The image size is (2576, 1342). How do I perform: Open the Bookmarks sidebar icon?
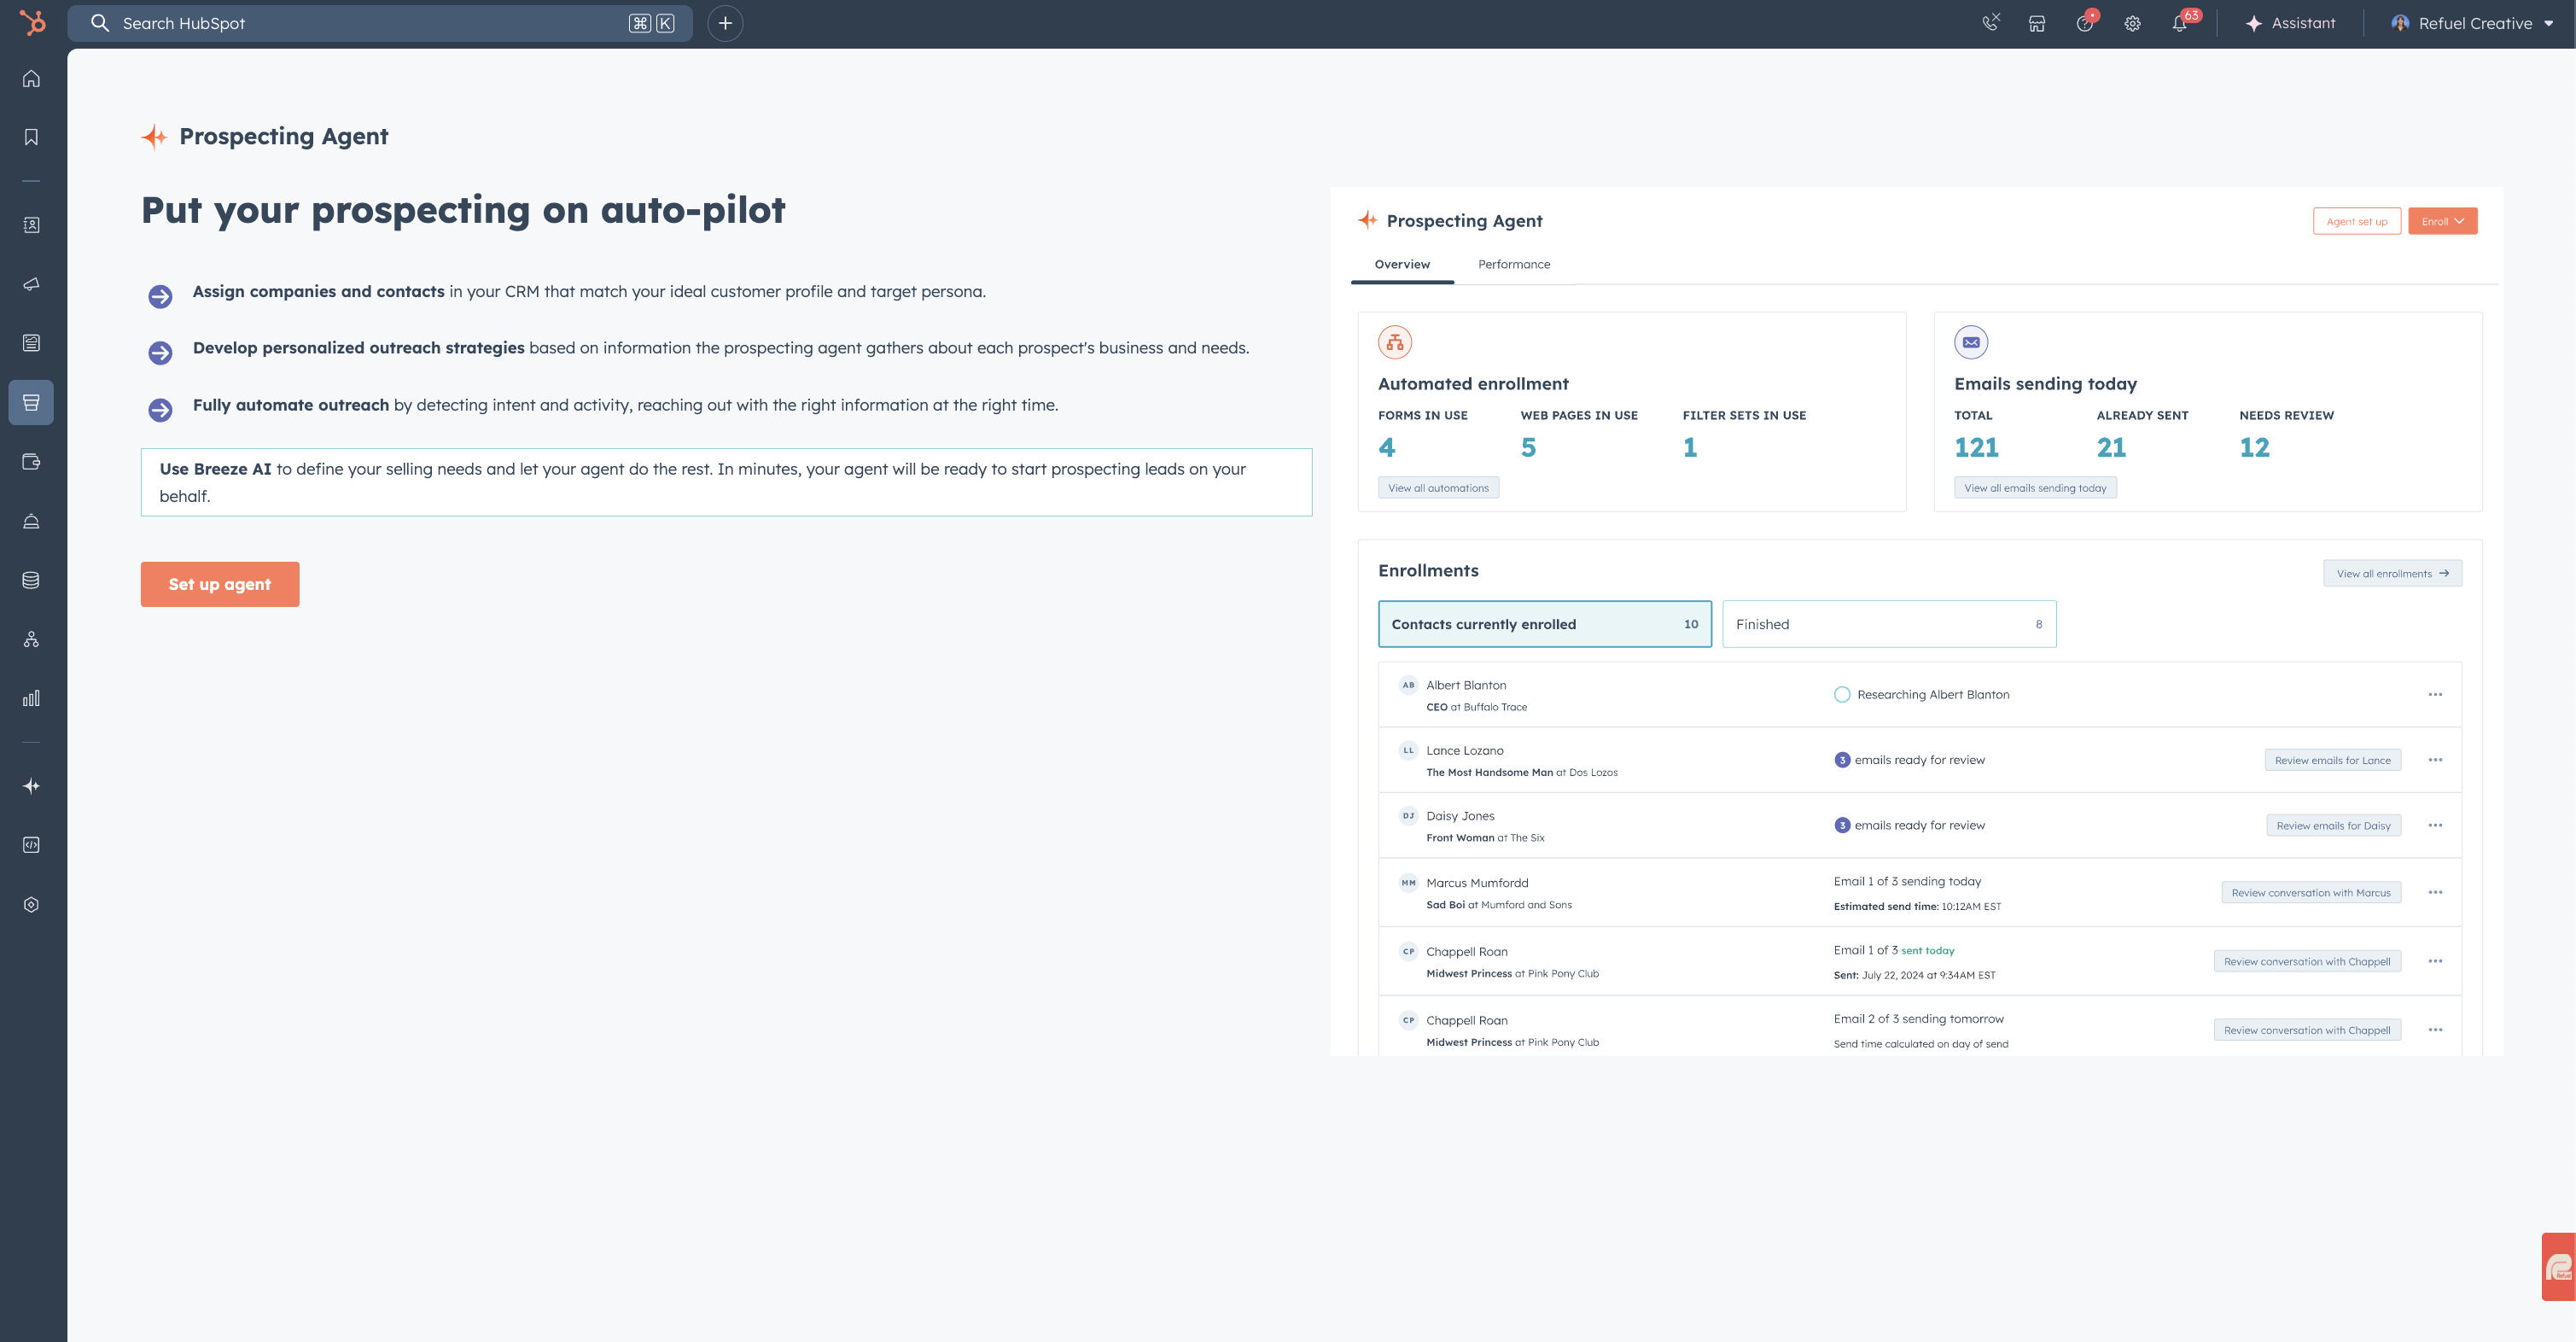click(31, 137)
